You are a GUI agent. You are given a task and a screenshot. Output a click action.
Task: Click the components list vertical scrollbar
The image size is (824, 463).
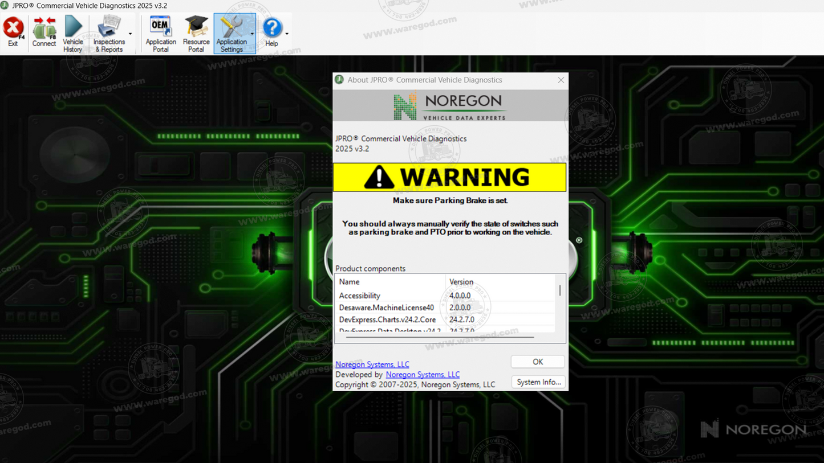click(x=560, y=290)
